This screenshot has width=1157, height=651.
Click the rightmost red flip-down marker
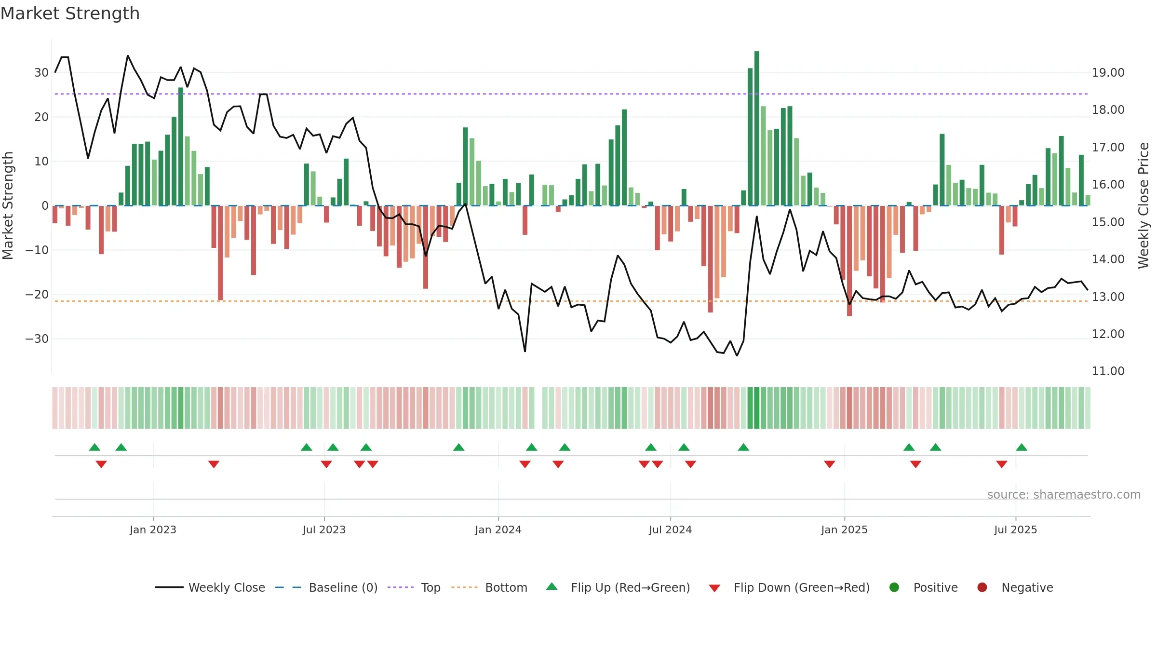coord(1002,464)
